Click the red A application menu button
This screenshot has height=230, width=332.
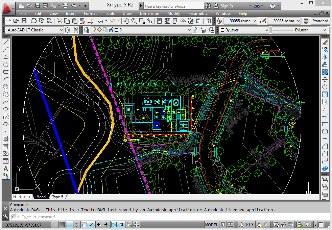click(x=8, y=8)
